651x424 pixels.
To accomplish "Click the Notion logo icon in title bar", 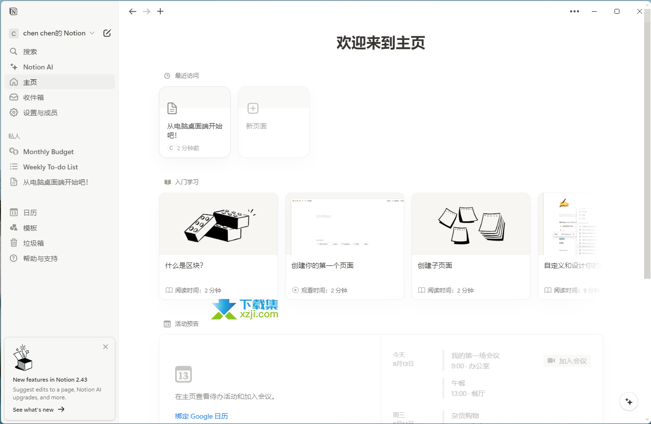I will [13, 11].
